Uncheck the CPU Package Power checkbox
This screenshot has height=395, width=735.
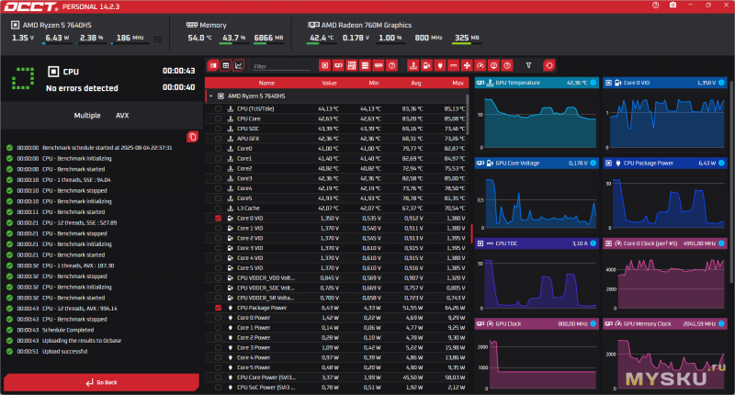click(x=218, y=308)
